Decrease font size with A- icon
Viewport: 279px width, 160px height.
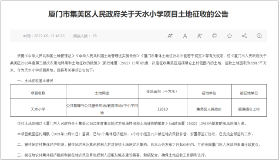click(x=200, y=36)
